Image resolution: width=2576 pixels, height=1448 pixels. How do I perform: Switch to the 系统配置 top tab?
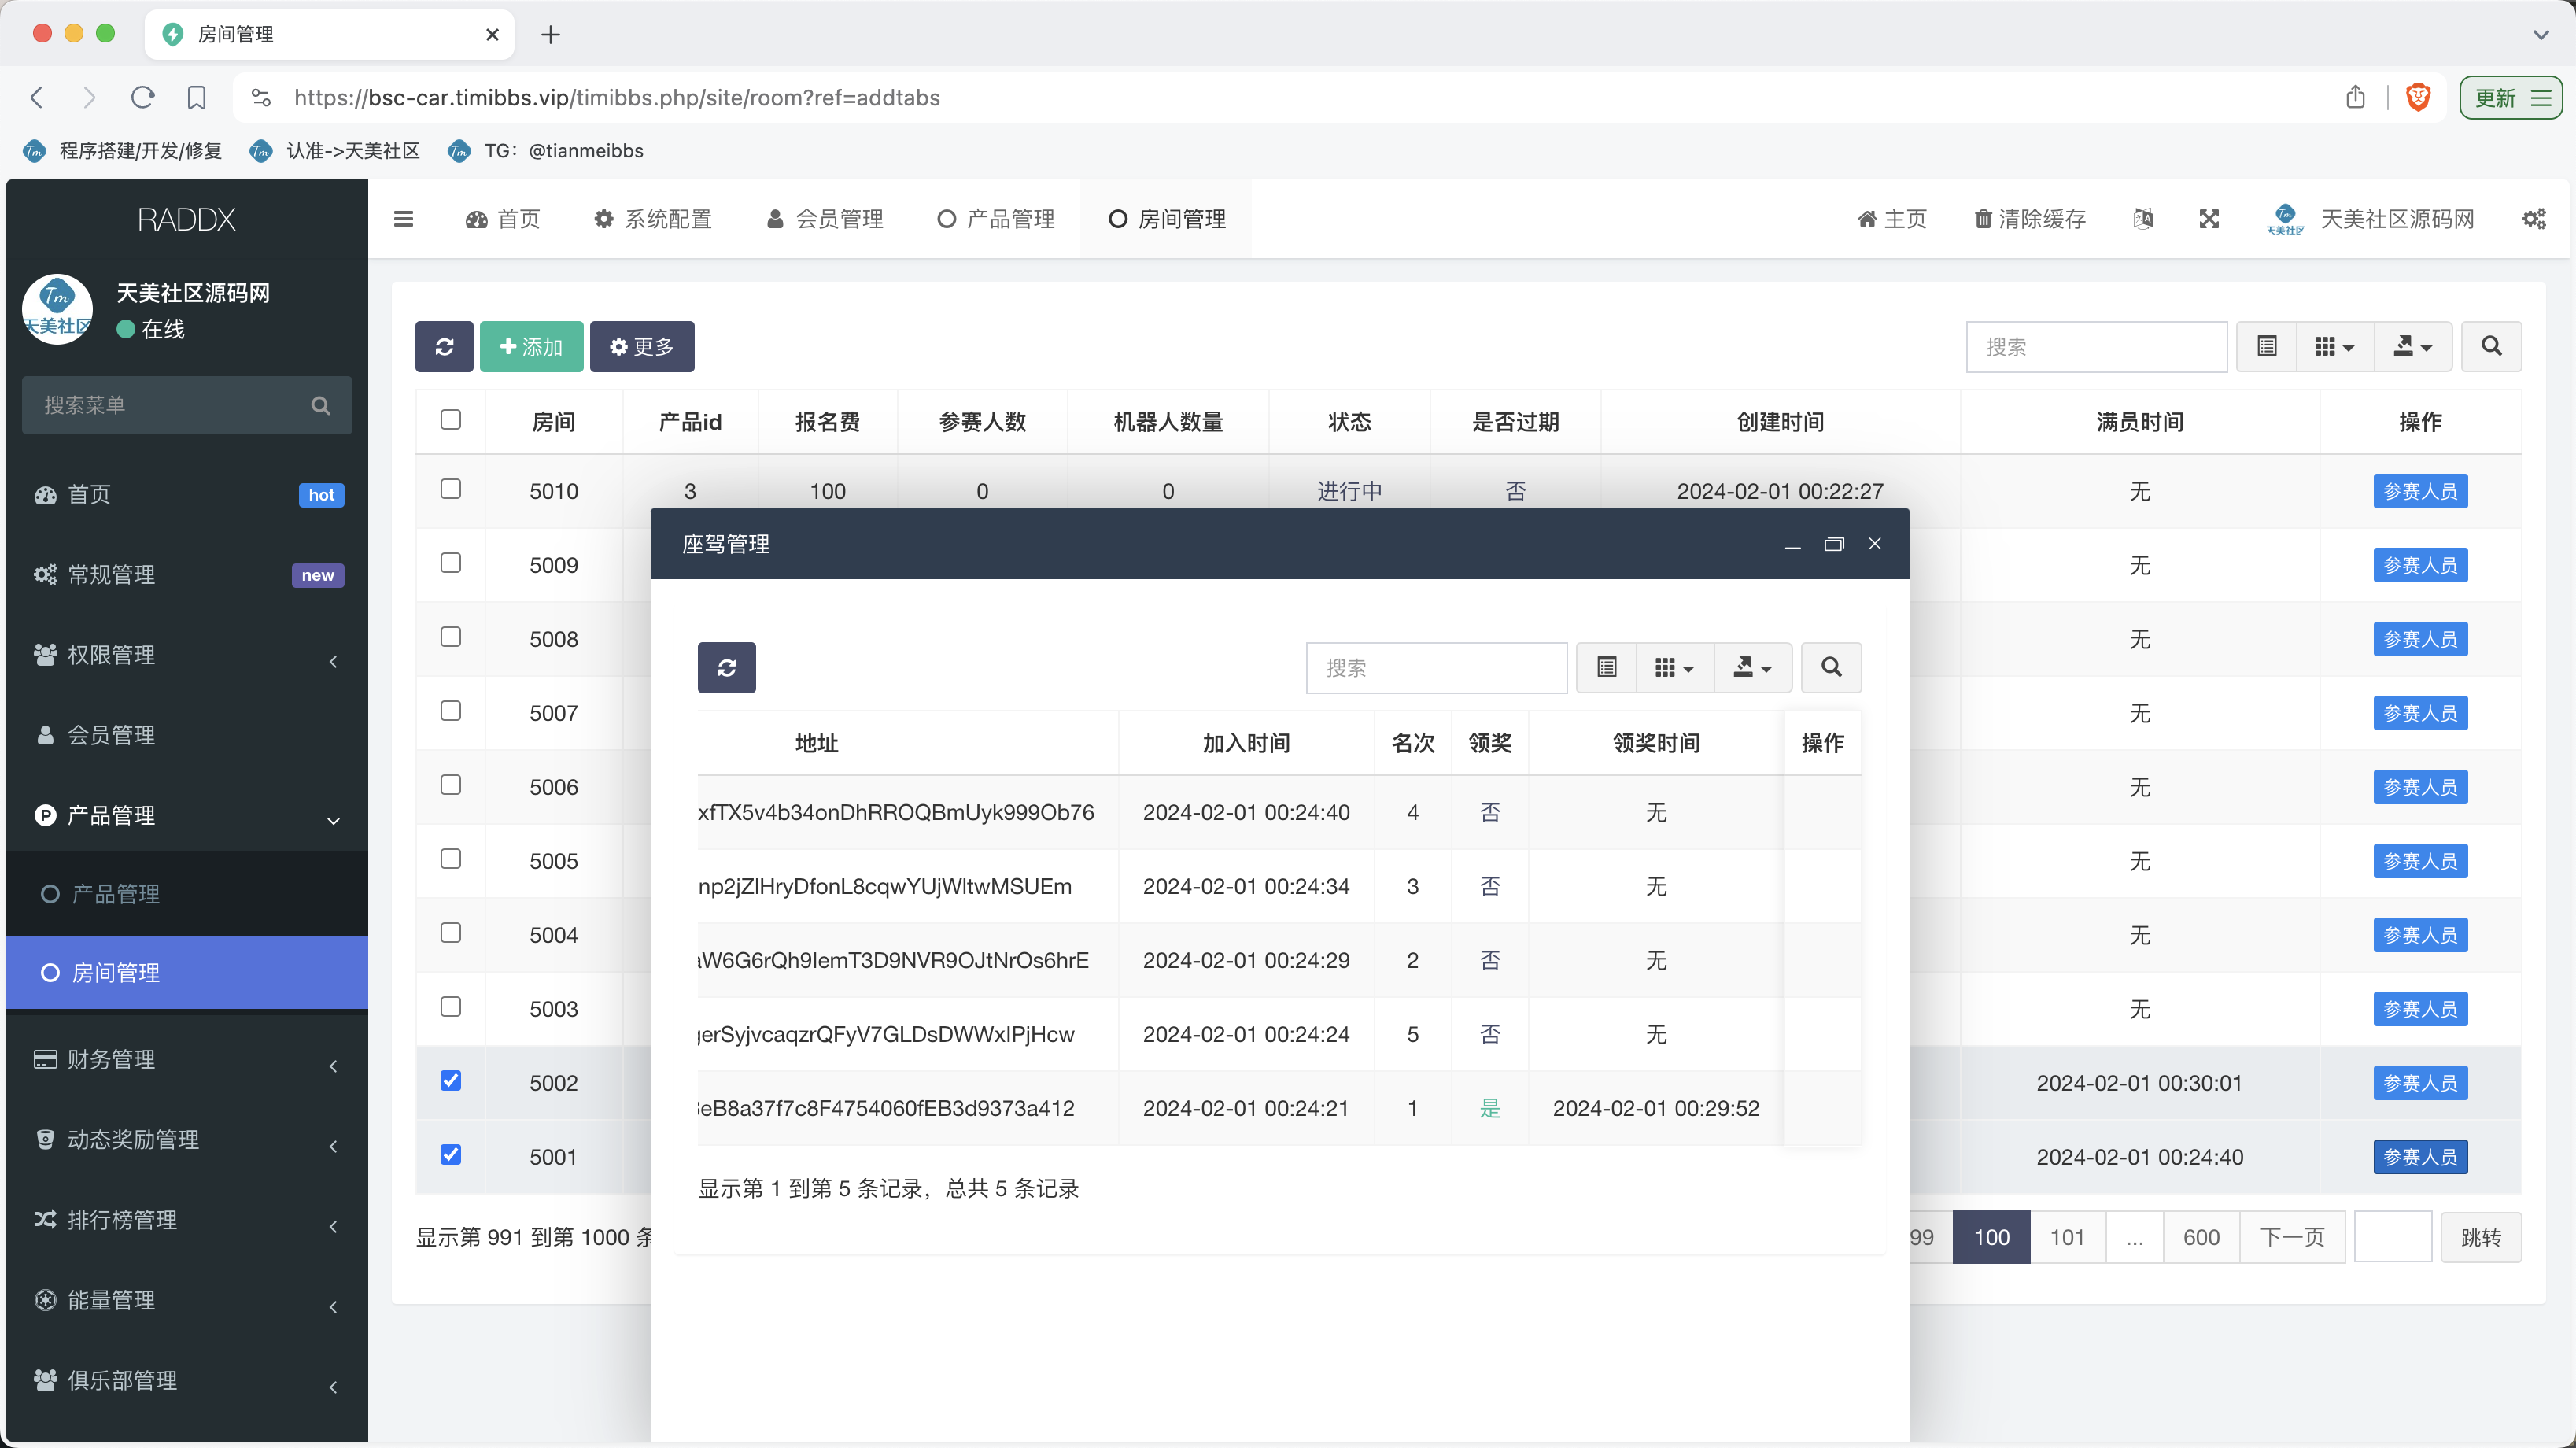coord(653,219)
